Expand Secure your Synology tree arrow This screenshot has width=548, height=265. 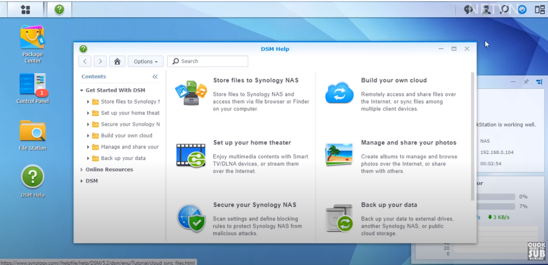[x=88, y=125]
